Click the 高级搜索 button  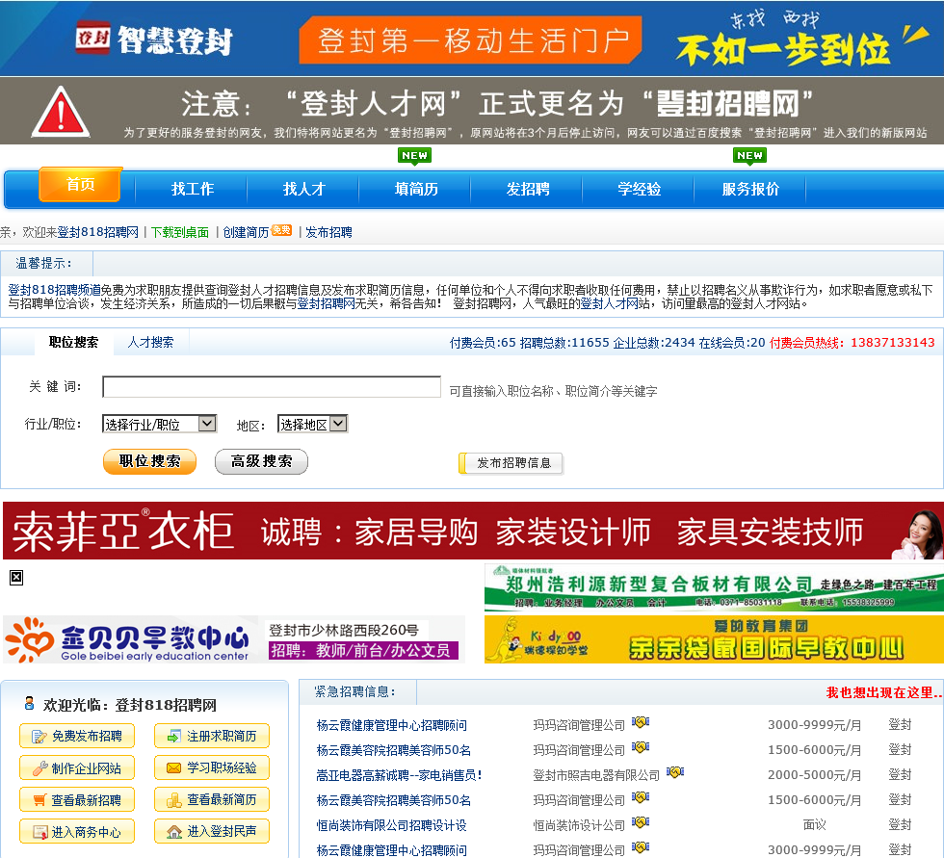click(x=261, y=461)
